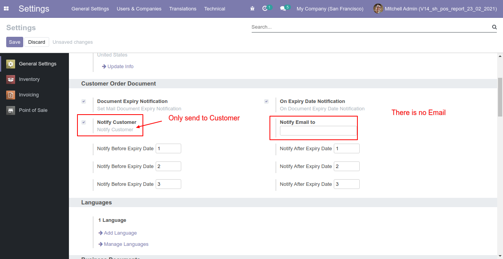The image size is (503, 259).
Task: Discard the unsaved changes
Action: 37,42
